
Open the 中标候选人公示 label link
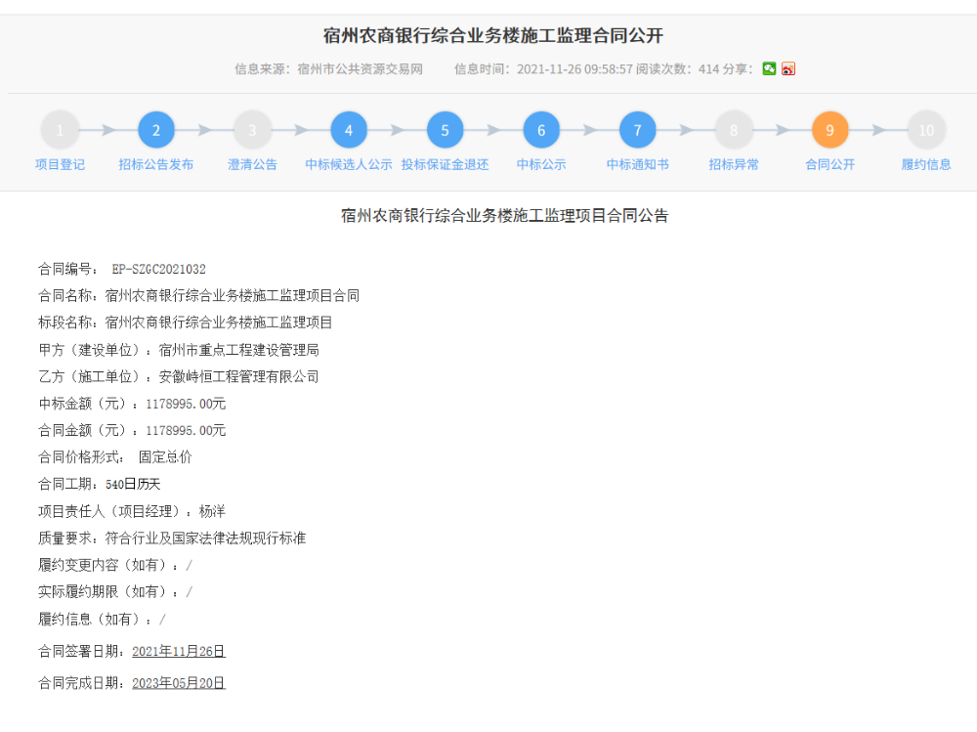coord(349,164)
